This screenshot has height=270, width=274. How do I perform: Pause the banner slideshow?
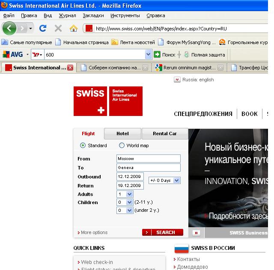[196, 233]
